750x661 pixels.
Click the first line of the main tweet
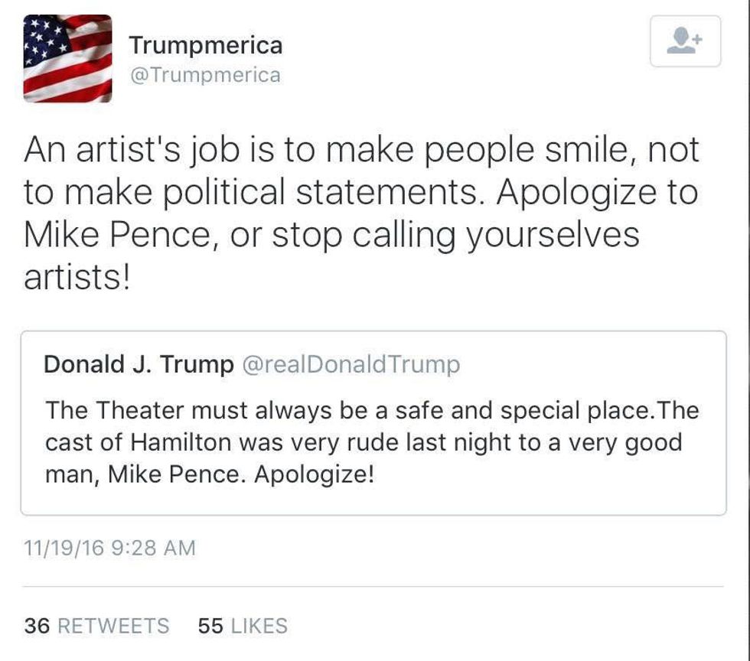pyautogui.click(x=361, y=149)
